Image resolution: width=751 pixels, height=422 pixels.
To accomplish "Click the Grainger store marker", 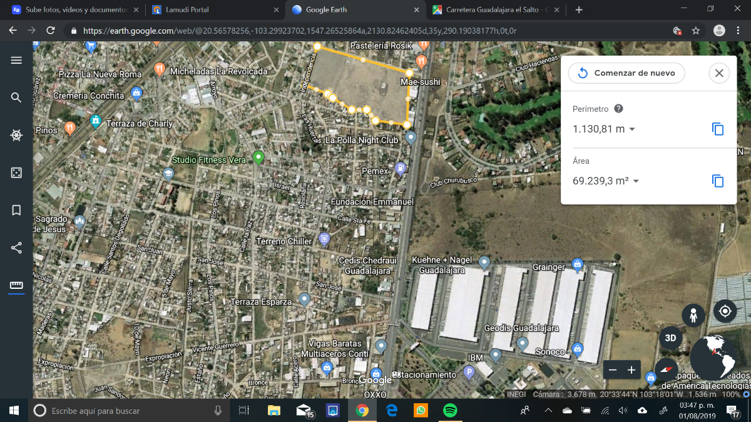I will 578,265.
